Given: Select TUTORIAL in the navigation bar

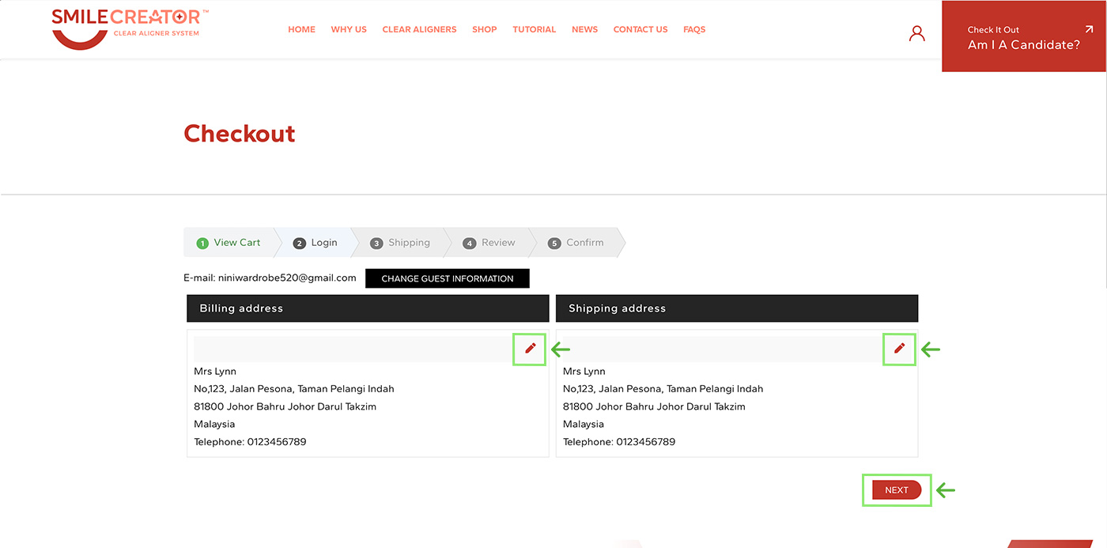Looking at the screenshot, I should pyautogui.click(x=534, y=29).
